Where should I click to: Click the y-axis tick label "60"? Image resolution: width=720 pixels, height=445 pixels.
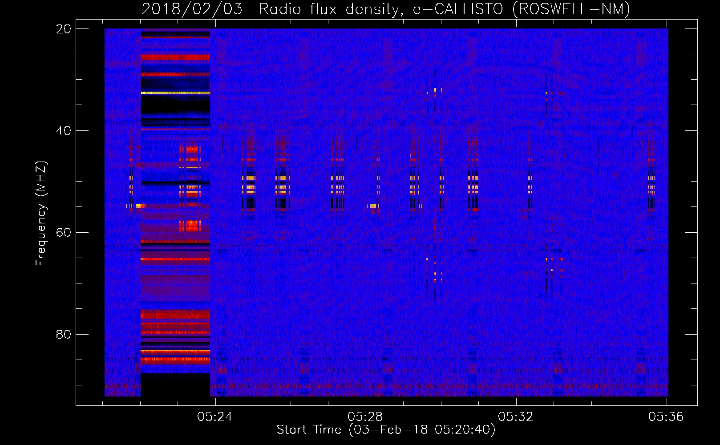(x=64, y=233)
